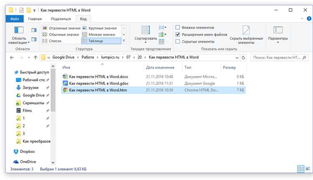Open the Файл menu tab
The width and height of the screenshot is (313, 180).
point(15,19)
